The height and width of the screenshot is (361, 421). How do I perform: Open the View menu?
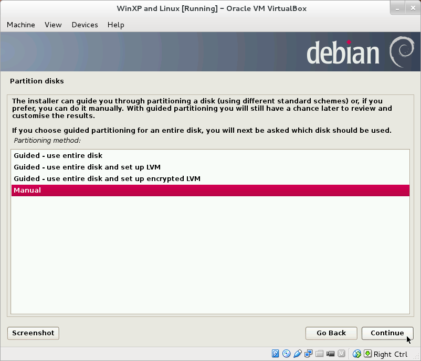pos(52,25)
